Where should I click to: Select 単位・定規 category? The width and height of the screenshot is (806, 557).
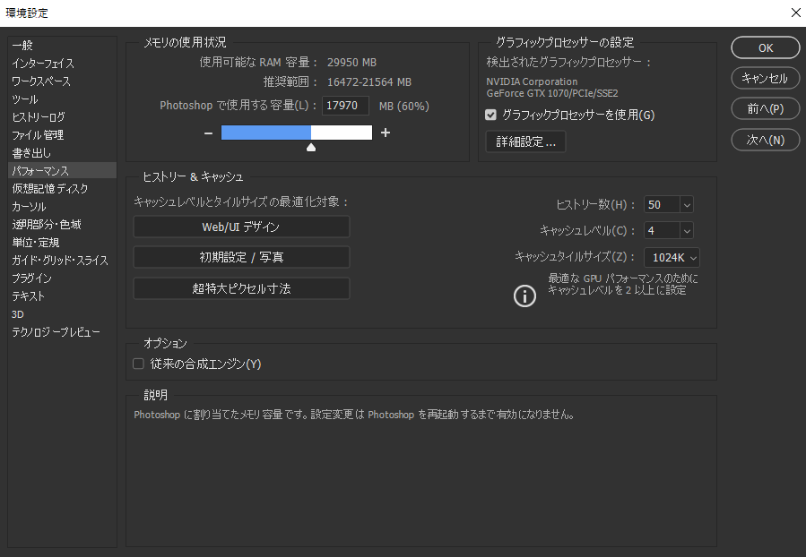pos(62,243)
